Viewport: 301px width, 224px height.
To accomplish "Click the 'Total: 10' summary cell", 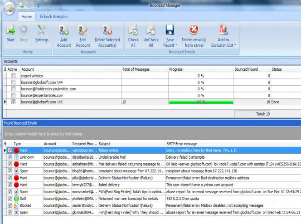I will pyautogui.click(x=252, y=114).
